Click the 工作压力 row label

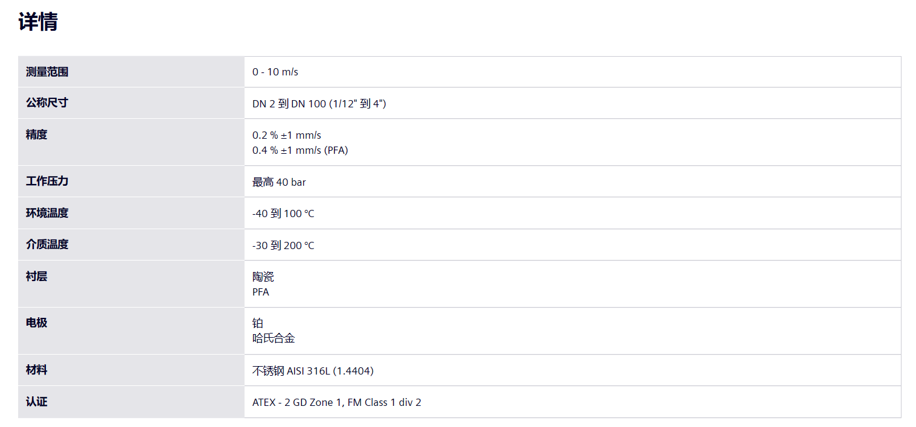47,181
